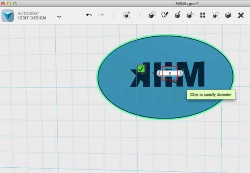250x173 pixels.
Task: Open the Pattern tool menu
Action: [203, 15]
